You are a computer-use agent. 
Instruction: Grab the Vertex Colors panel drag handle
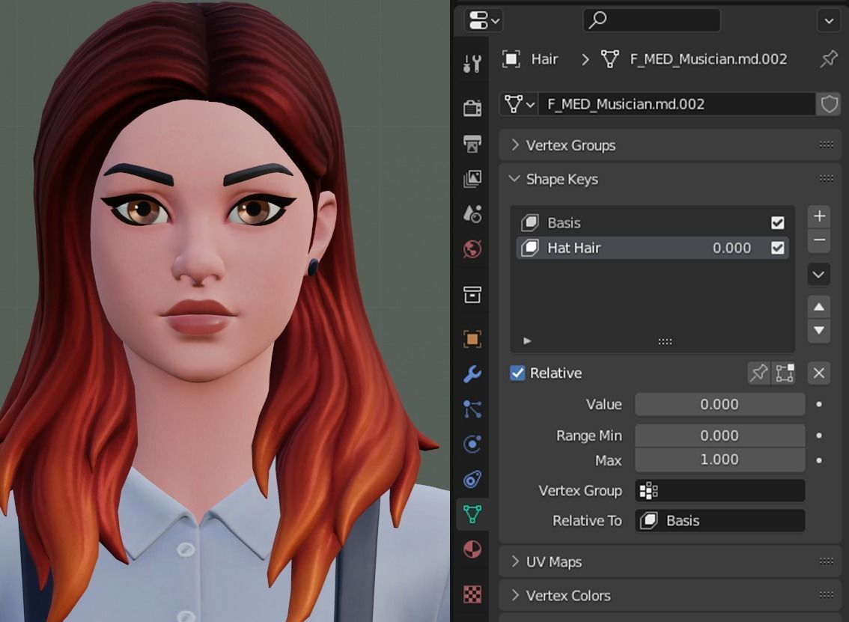pos(827,595)
